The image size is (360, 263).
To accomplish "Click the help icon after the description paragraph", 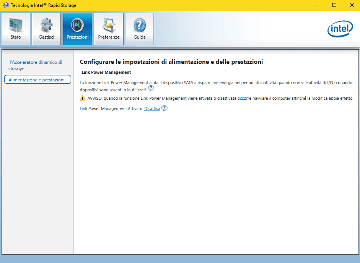I will pyautogui.click(x=151, y=89).
